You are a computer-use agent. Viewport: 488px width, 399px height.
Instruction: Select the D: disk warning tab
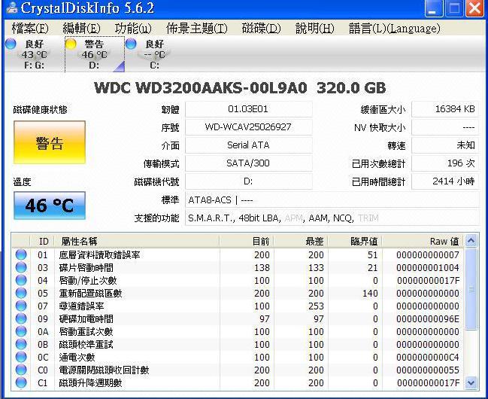point(95,54)
